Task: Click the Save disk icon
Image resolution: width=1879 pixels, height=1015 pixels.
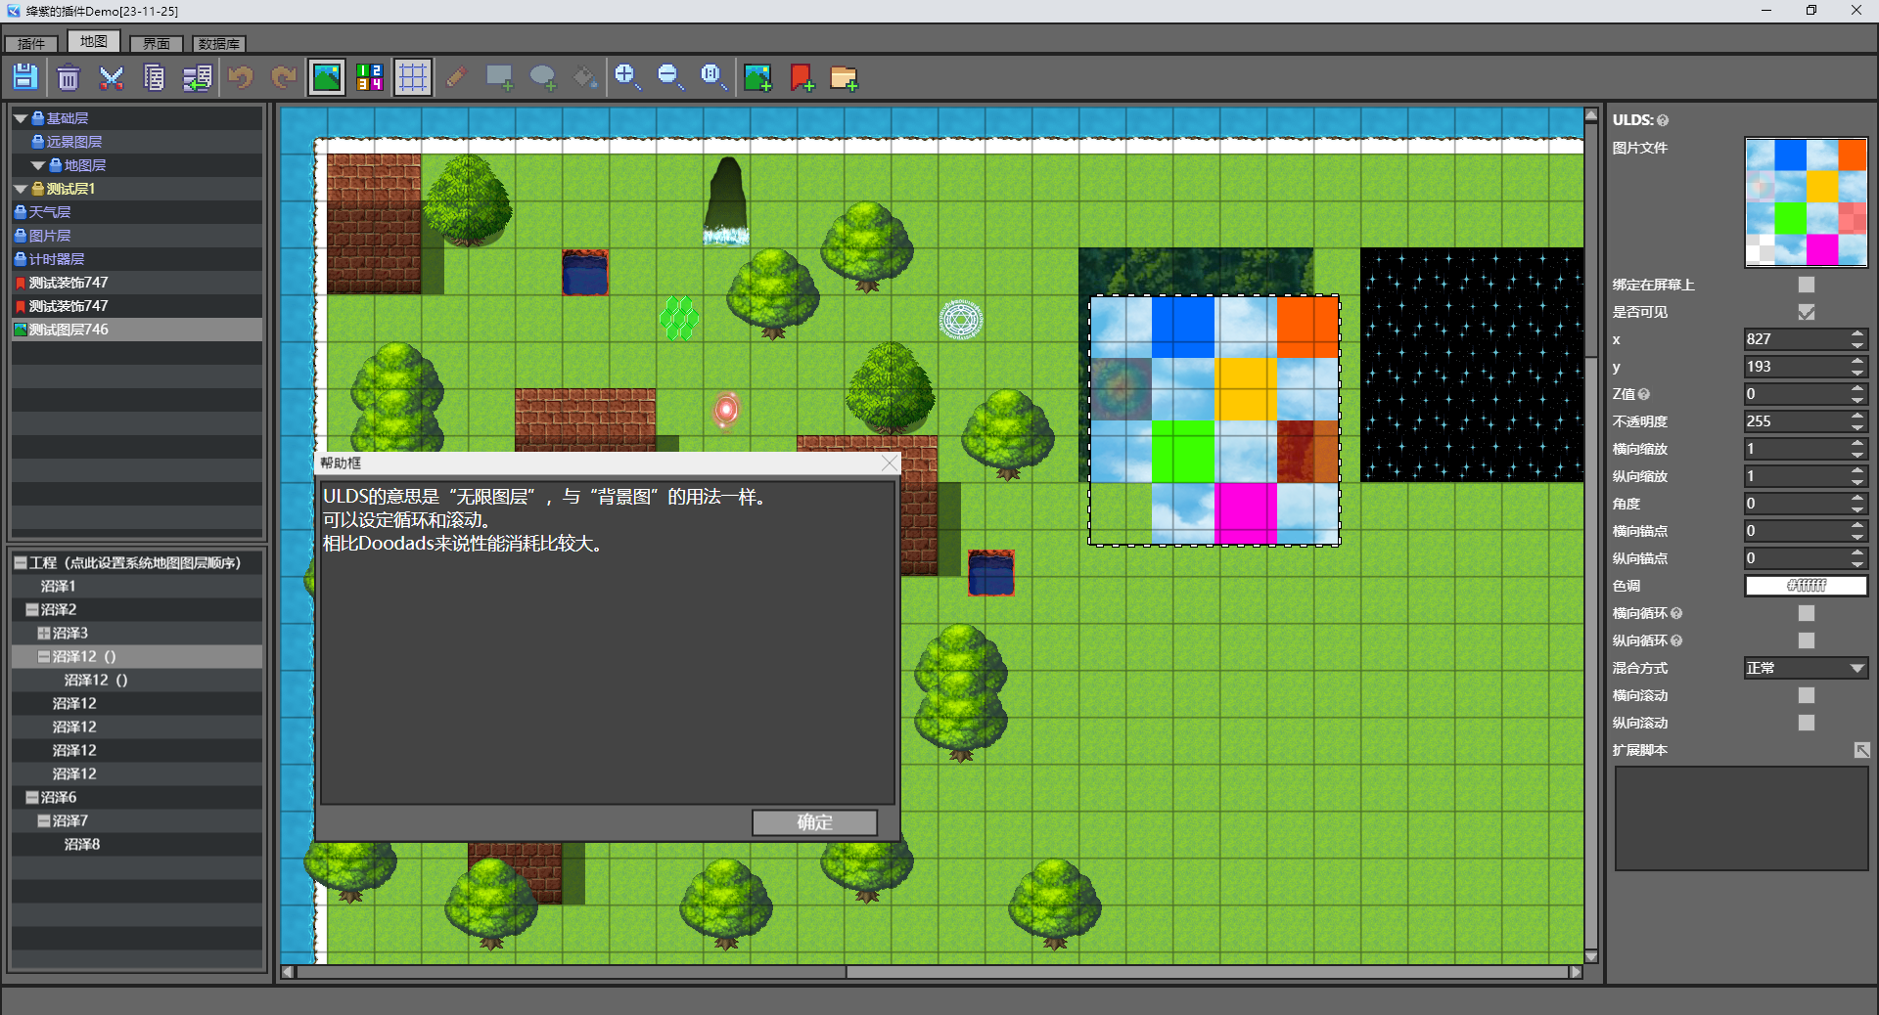Action: [25, 77]
